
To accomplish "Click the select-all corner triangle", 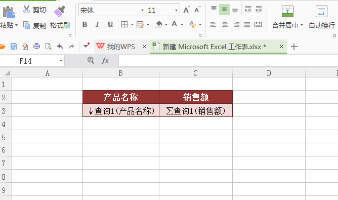I will (7, 73).
